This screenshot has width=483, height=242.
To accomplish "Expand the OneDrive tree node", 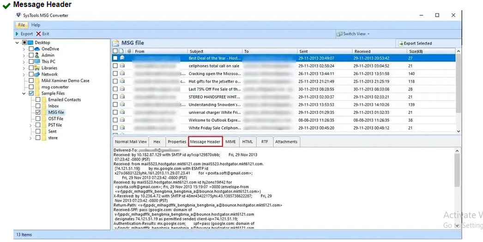I will click(24, 49).
